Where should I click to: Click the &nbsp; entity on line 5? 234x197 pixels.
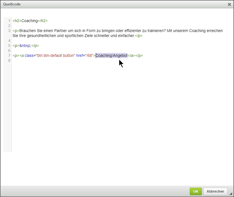[25, 46]
